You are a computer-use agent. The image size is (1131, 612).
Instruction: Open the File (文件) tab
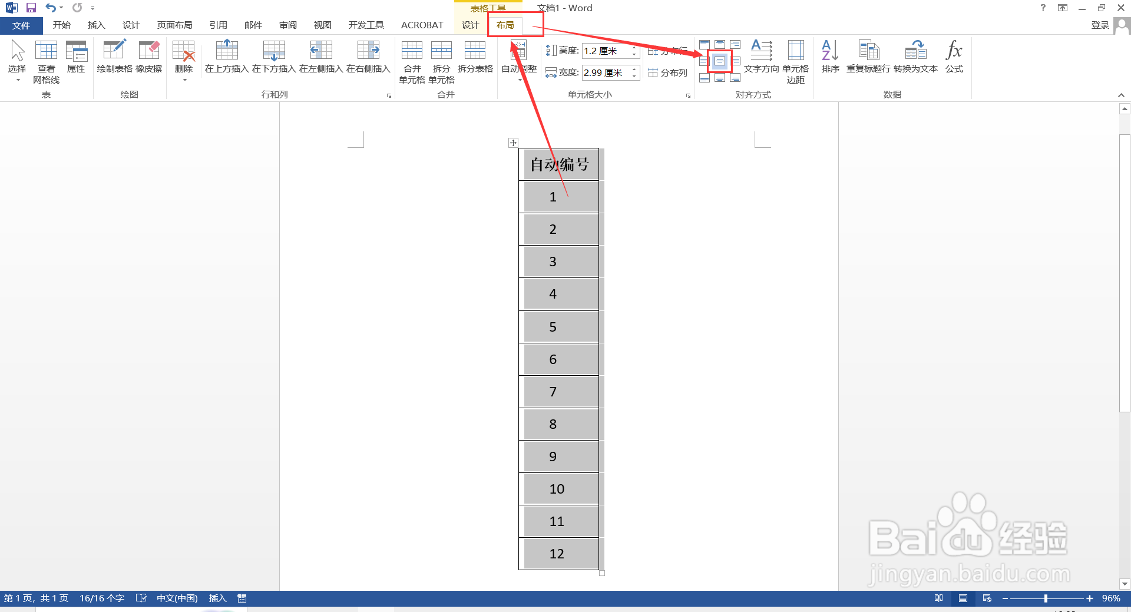[21, 25]
